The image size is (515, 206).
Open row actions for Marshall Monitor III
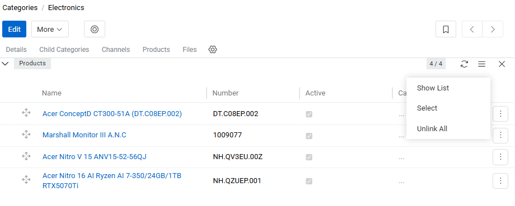pyautogui.click(x=500, y=135)
